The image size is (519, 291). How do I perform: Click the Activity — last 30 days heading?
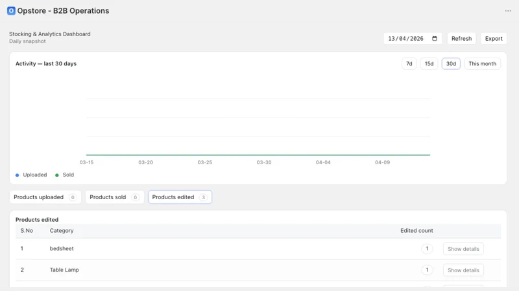click(46, 63)
